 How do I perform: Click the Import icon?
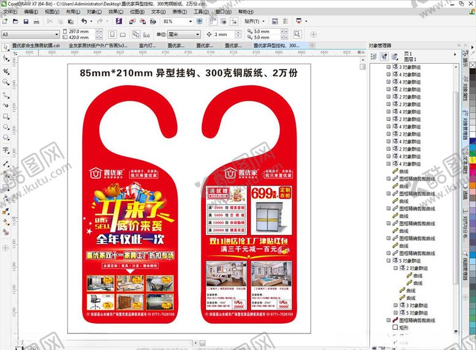pyautogui.click(x=132, y=21)
